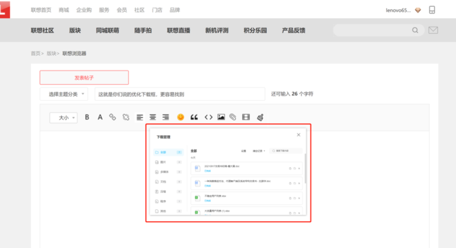
Task: Open the font color tool
Action: coord(100,117)
